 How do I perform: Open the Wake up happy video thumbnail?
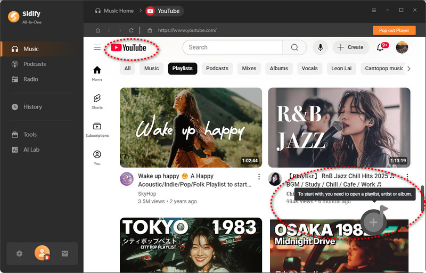click(x=191, y=127)
